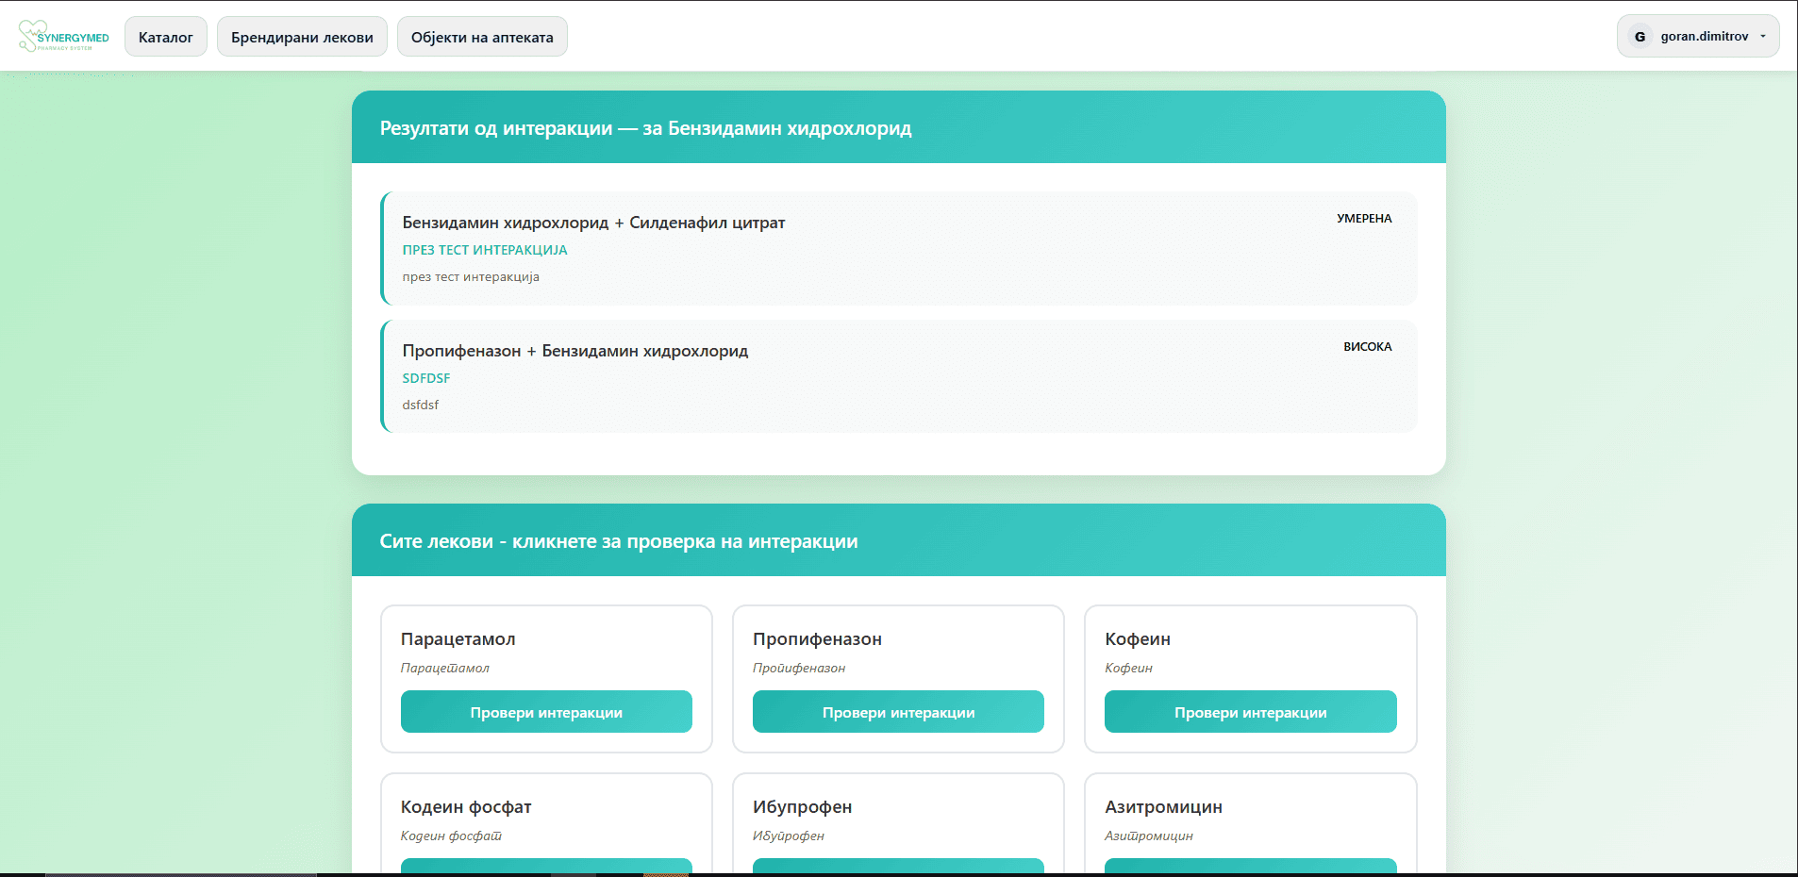Viewport: 1798px width, 877px height.
Task: Click the G user avatar icon
Action: click(x=1640, y=37)
